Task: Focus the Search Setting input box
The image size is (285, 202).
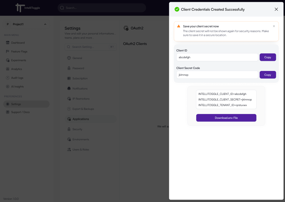Action: (88, 47)
